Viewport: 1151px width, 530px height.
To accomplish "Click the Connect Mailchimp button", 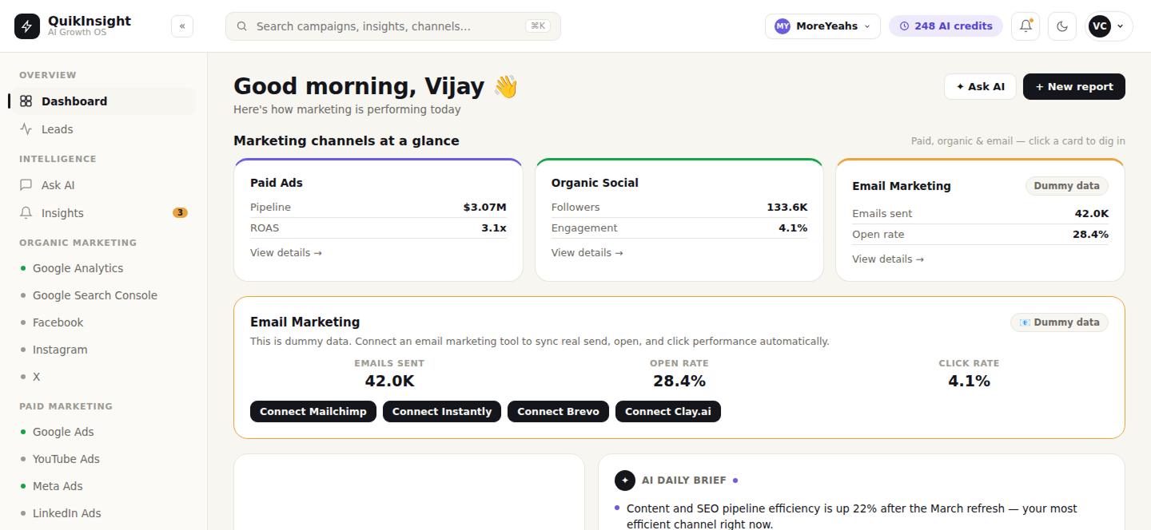I will coord(313,412).
